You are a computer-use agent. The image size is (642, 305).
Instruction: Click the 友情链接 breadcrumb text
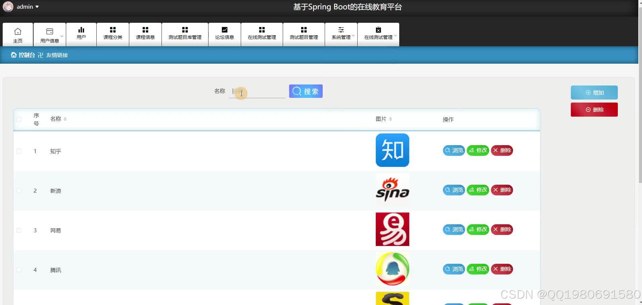(x=57, y=55)
